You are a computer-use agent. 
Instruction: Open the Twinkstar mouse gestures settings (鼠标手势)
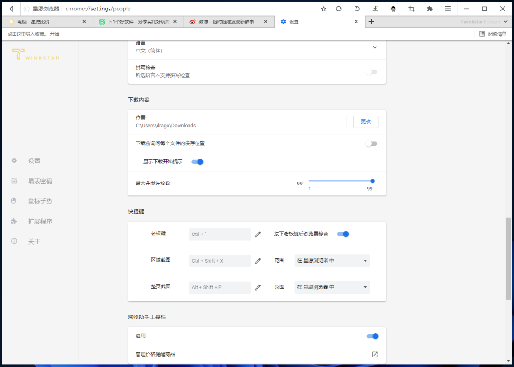[x=40, y=201]
